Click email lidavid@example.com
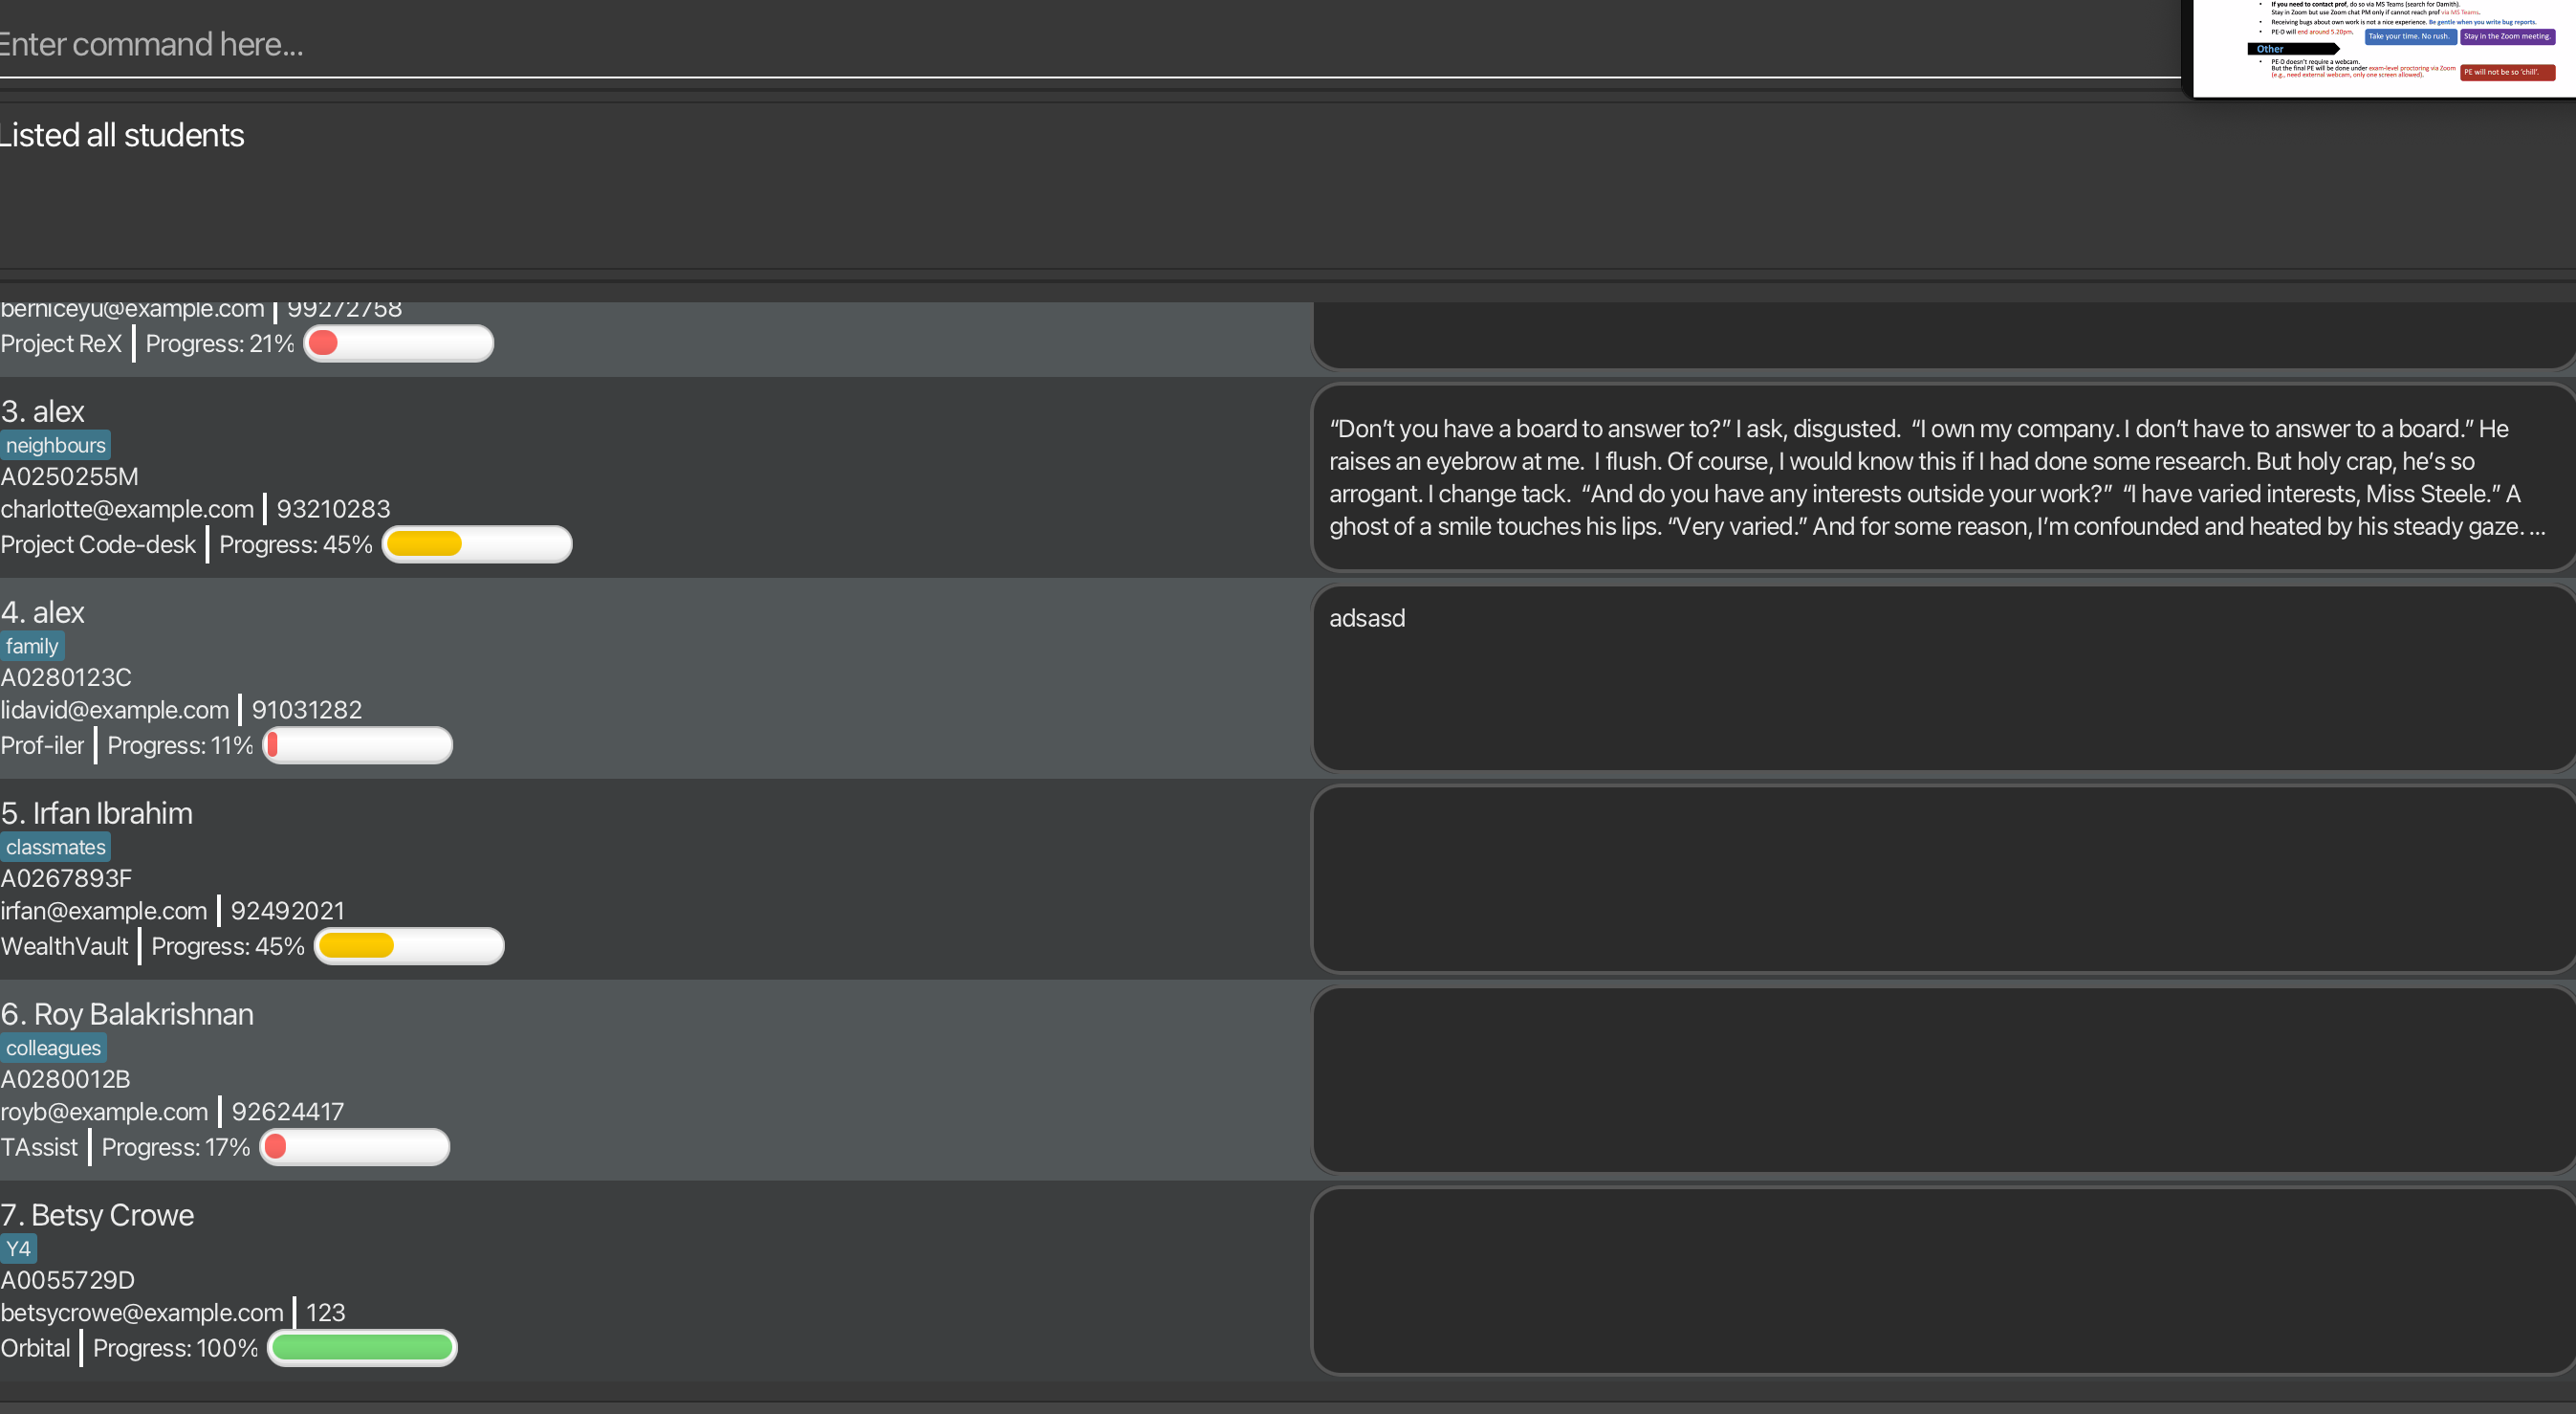 coord(115,711)
